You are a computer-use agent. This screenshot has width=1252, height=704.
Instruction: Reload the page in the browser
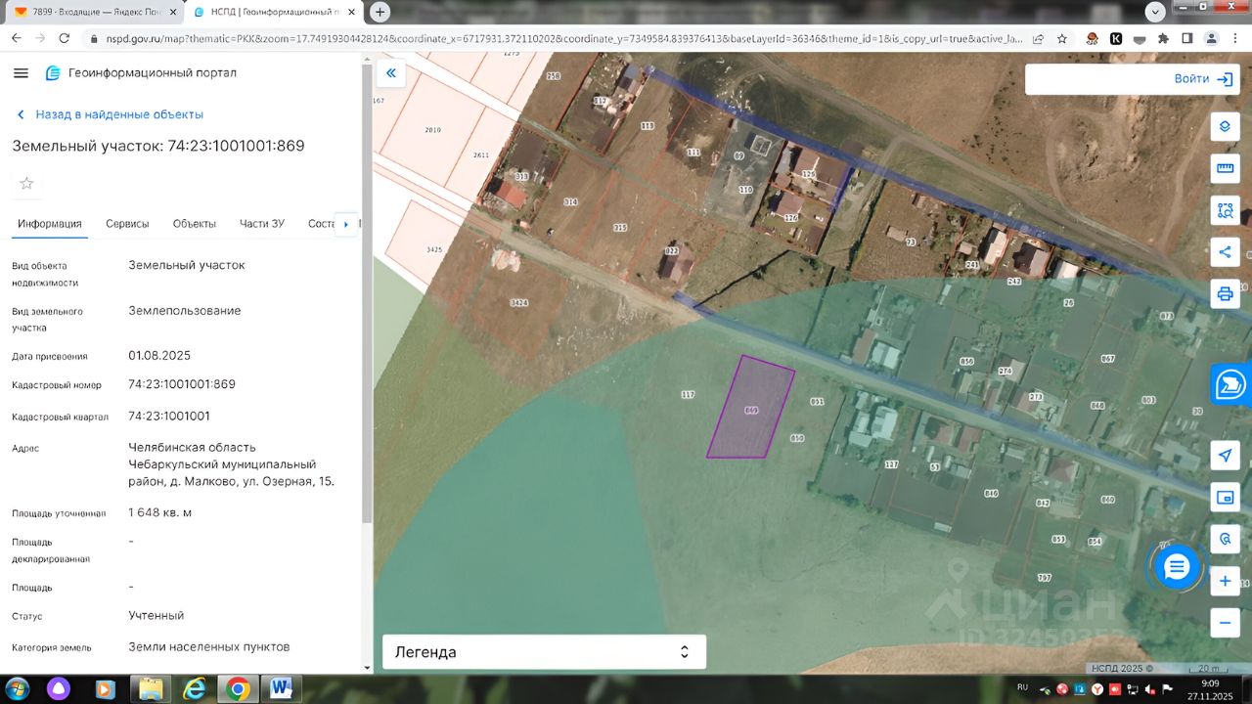(65, 38)
